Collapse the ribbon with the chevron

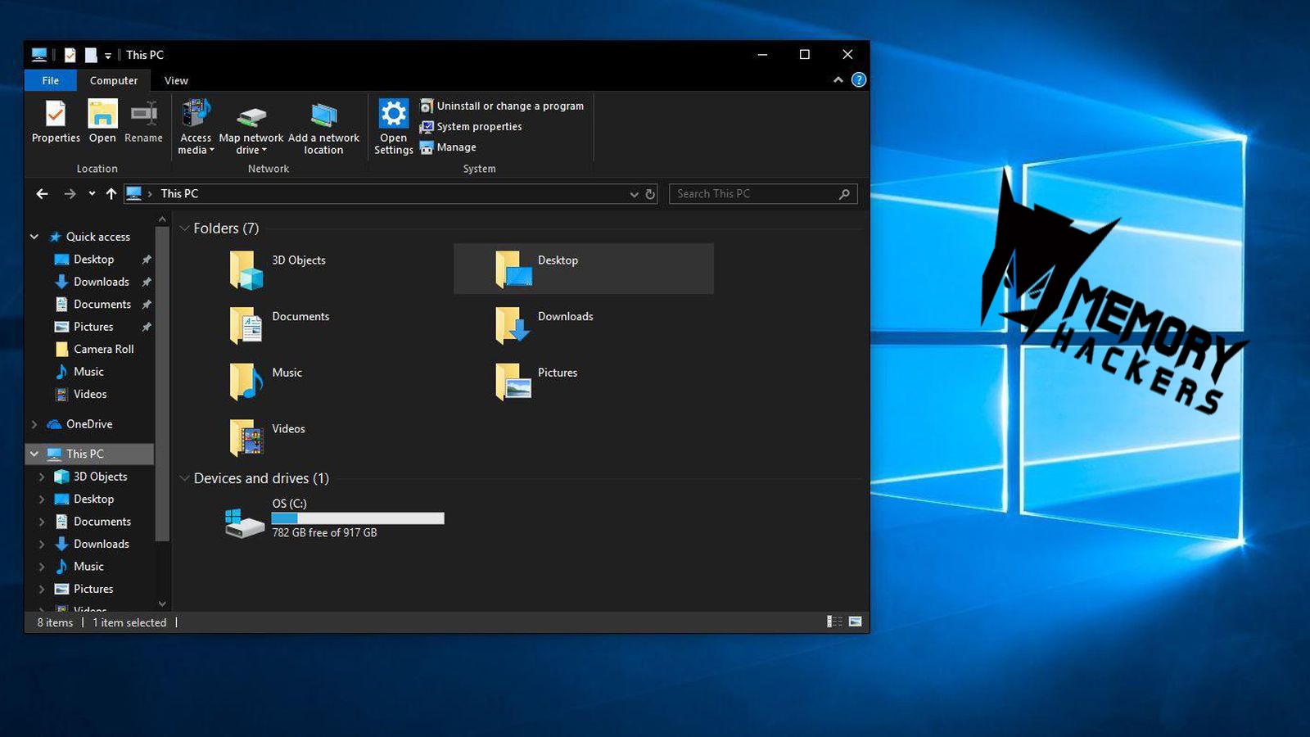[x=838, y=79]
